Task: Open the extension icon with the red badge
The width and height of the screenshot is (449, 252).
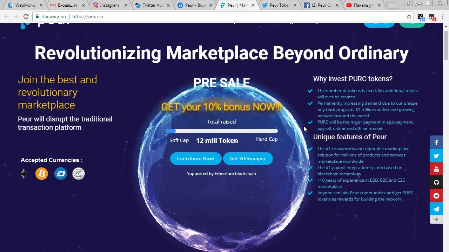Action: coord(432,17)
